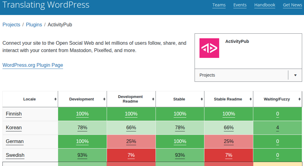This screenshot has width=304, height=166.
Task: Click German Development Readme 25% cell
Action: tap(131, 141)
